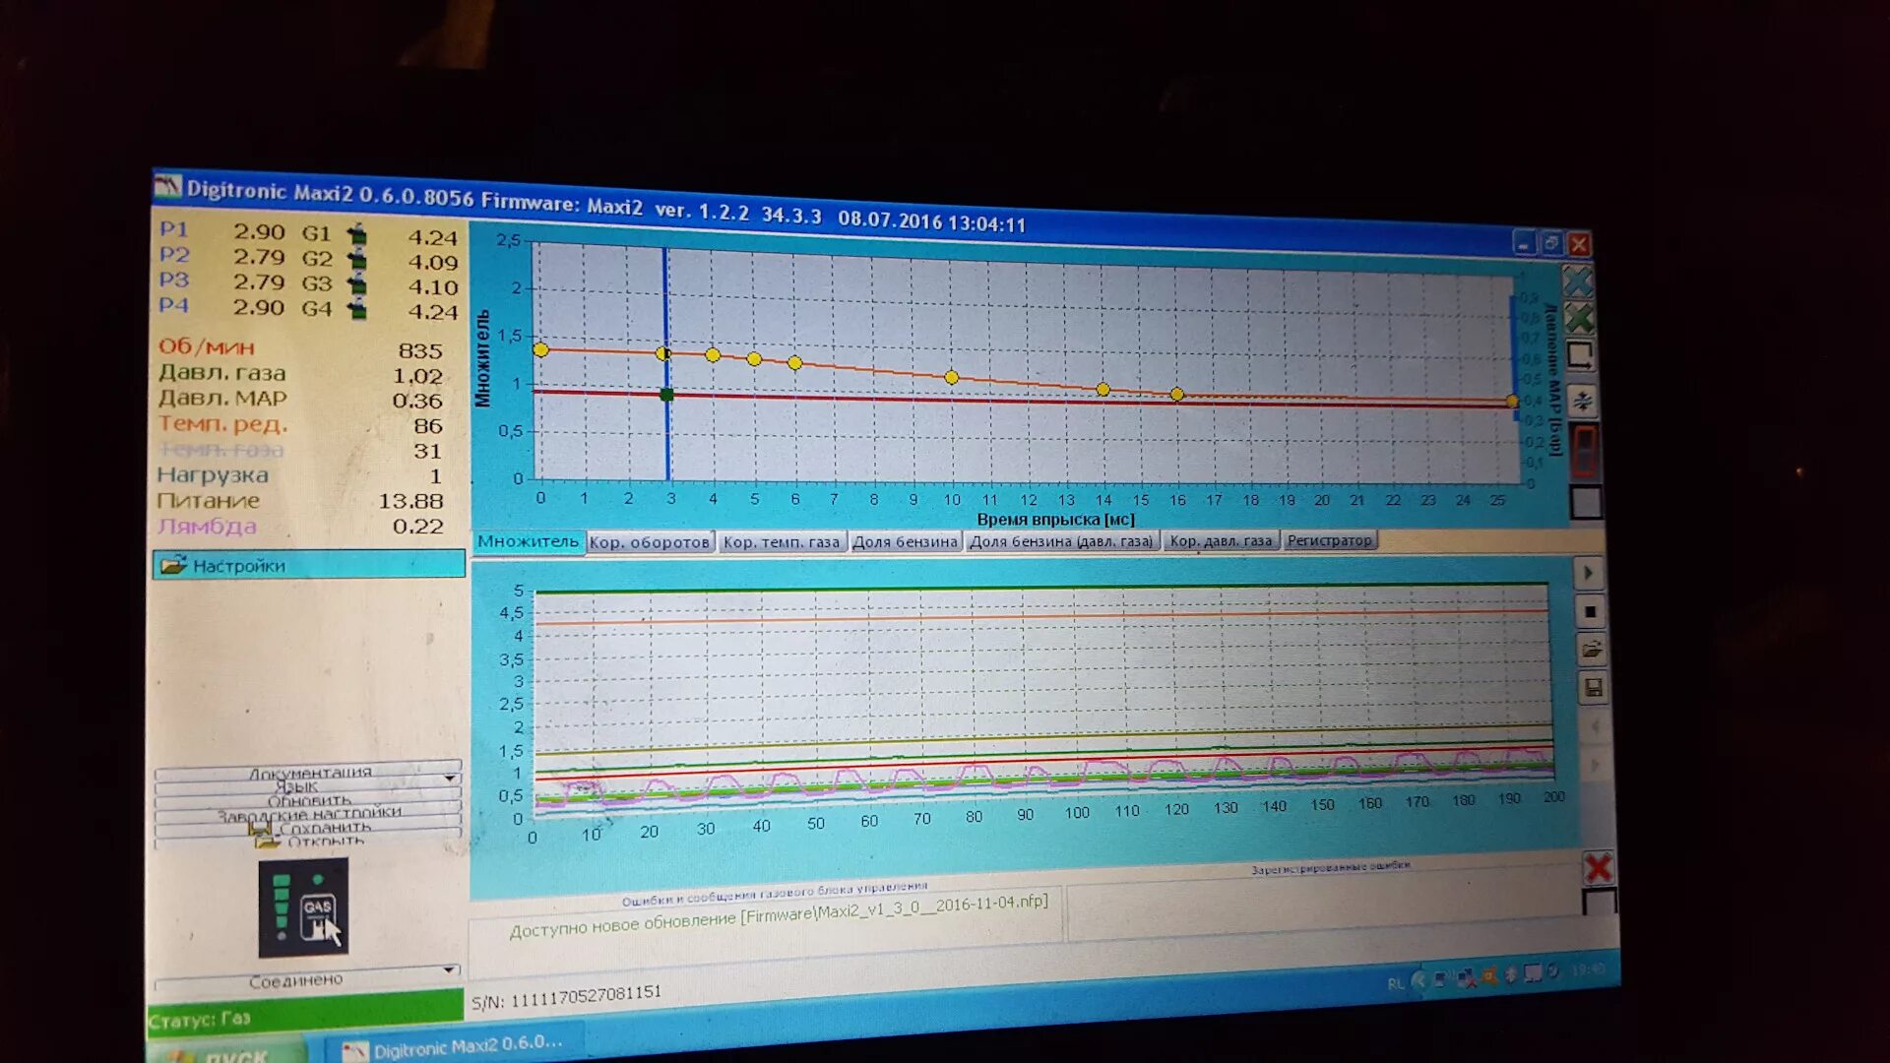The width and height of the screenshot is (1890, 1063).
Task: Select the yellow curve point on the blue cursor
Action: pos(663,353)
